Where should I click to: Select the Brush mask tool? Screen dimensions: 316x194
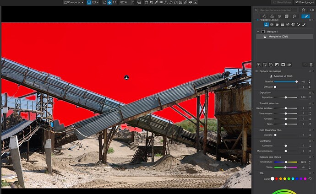click(x=304, y=25)
